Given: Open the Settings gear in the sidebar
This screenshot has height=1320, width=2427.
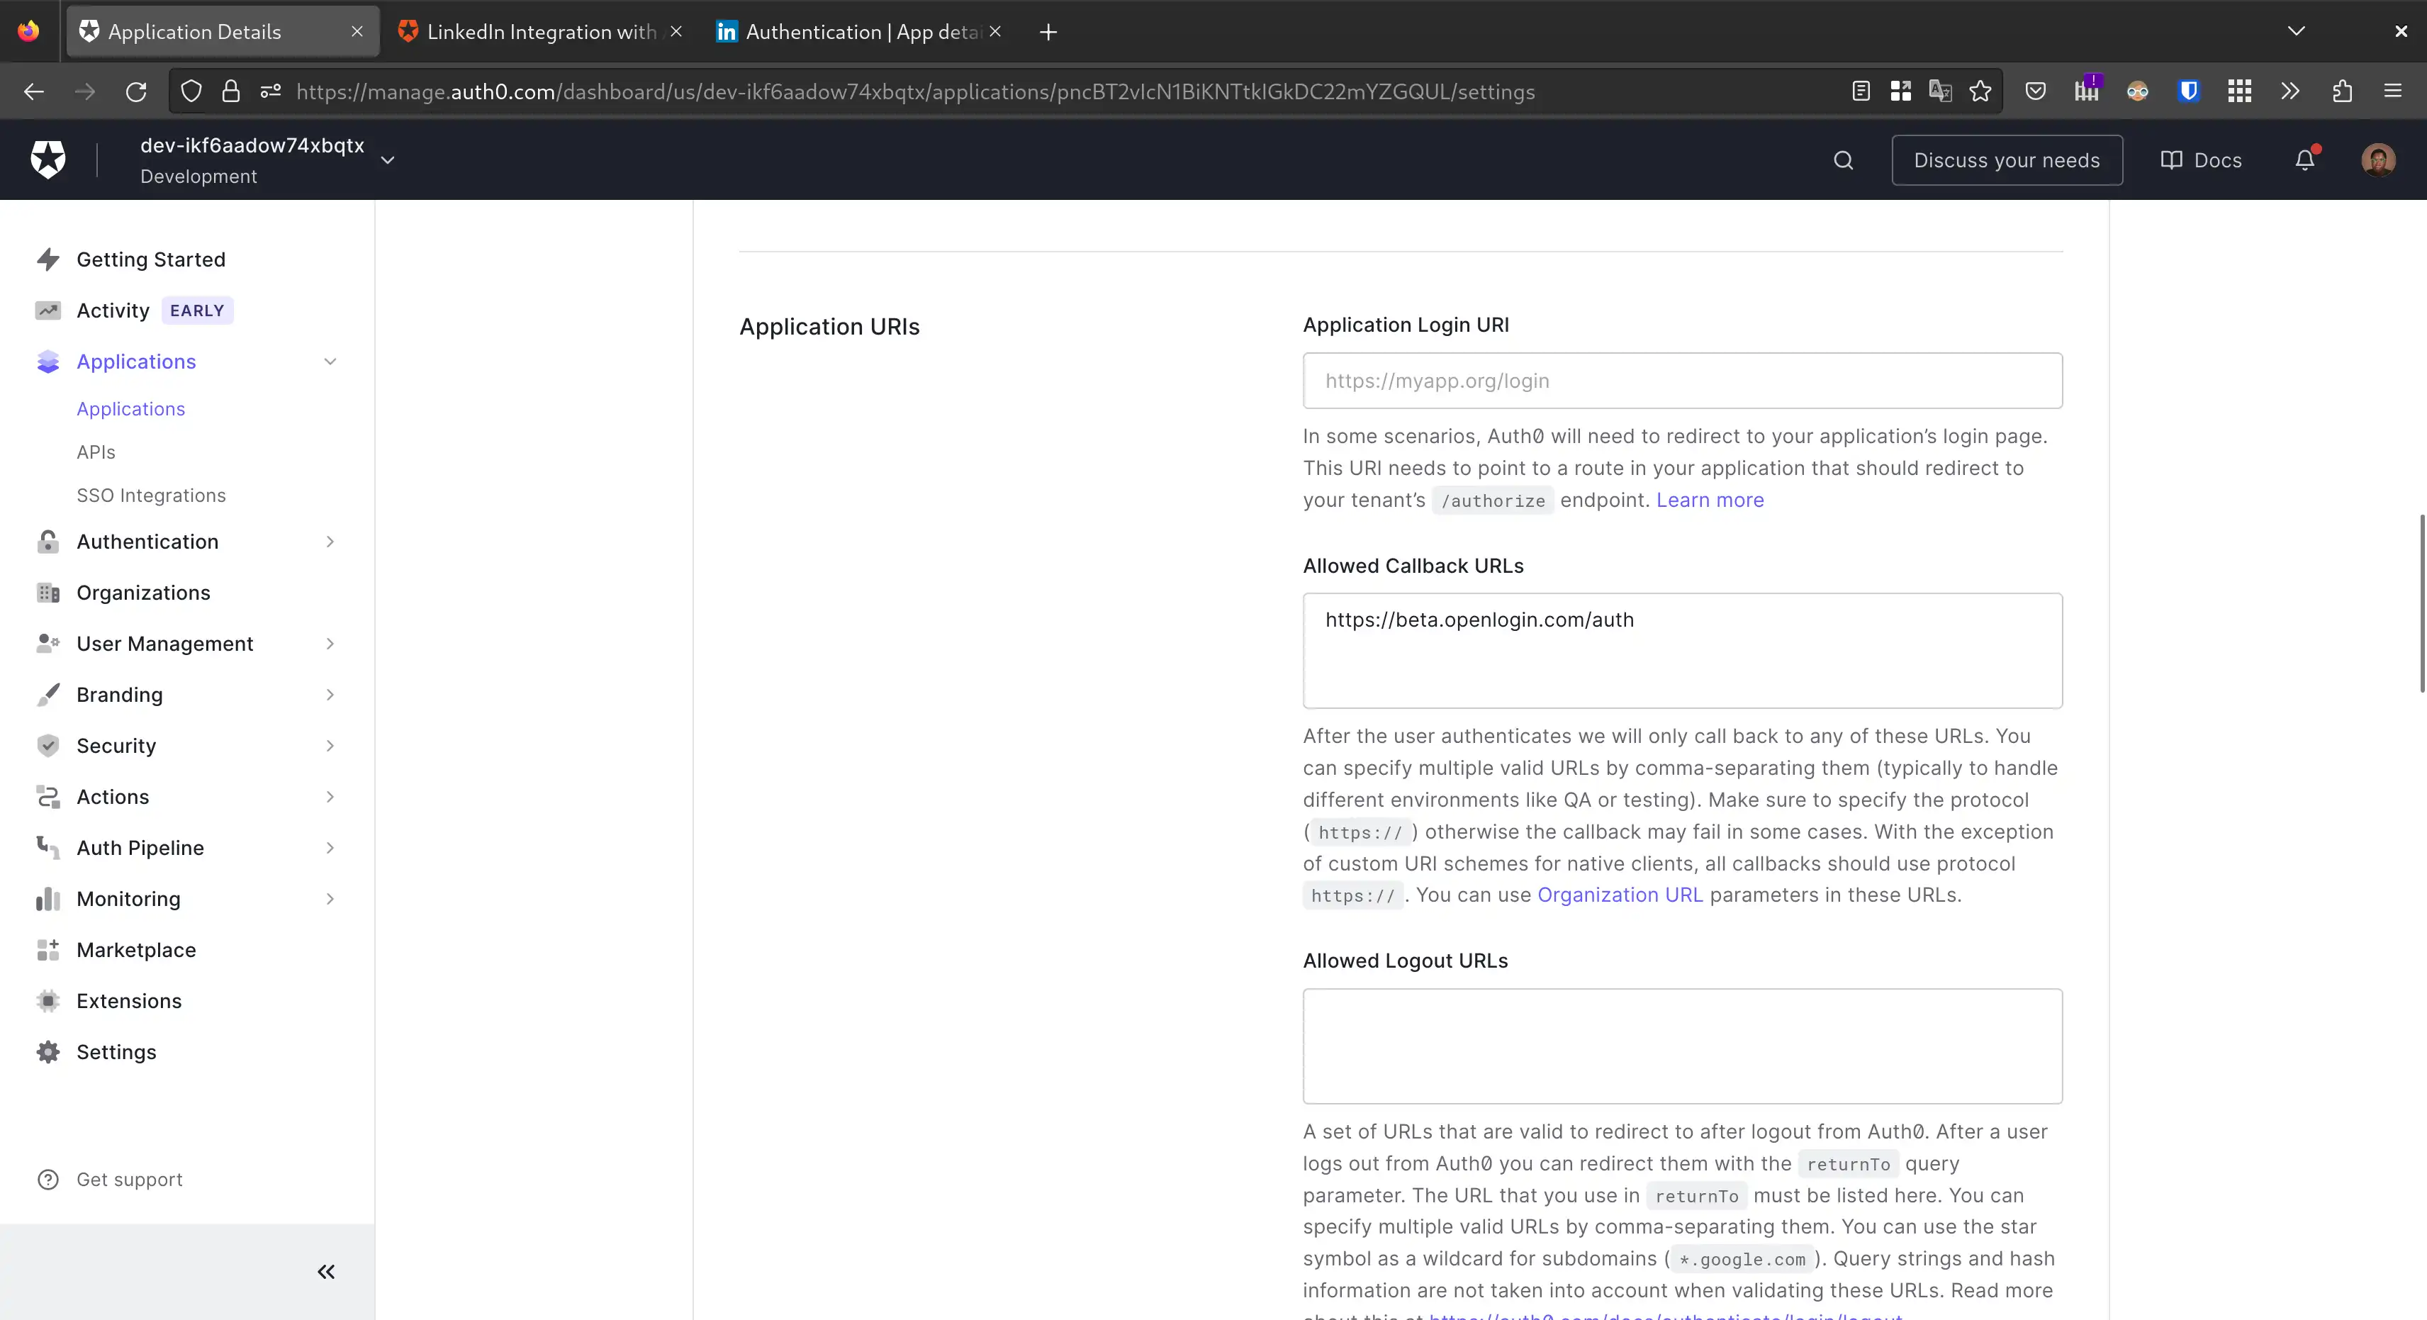Looking at the screenshot, I should 116,1051.
